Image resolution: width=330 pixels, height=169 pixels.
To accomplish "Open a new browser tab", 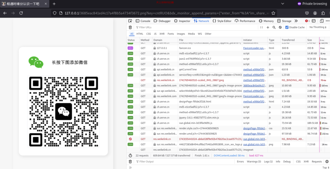I will pyautogui.click(x=54, y=4).
